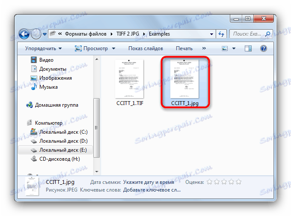The width and height of the screenshot is (291, 216).
Task: Select the TIFF 2 JPG breadcrumb
Action: 128,34
